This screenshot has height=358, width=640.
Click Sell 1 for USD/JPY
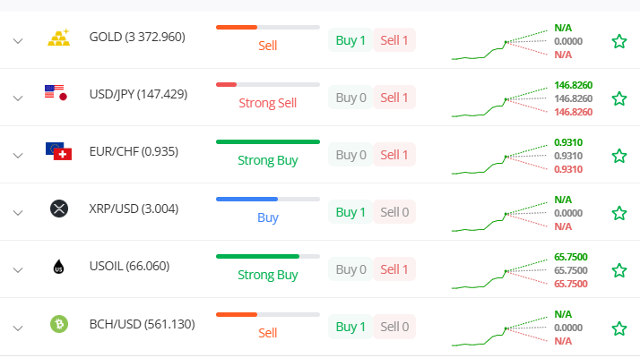click(394, 98)
